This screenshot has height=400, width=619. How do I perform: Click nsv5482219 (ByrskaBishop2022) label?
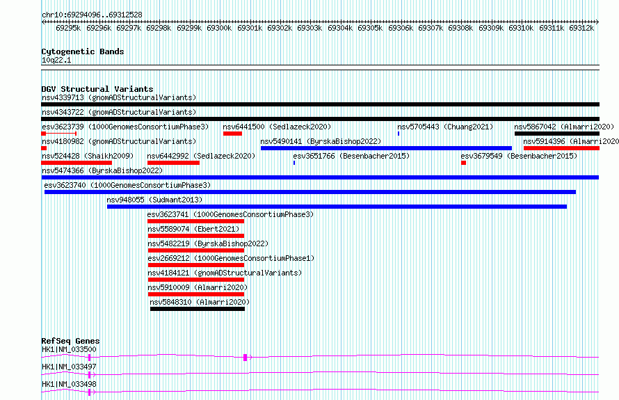pos(208,243)
